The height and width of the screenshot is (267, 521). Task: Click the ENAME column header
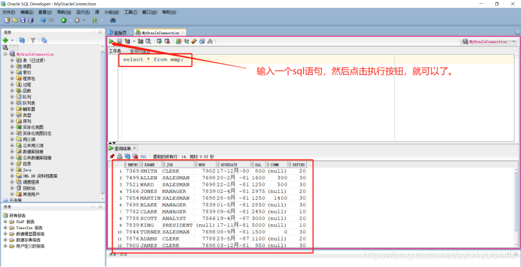coord(151,164)
